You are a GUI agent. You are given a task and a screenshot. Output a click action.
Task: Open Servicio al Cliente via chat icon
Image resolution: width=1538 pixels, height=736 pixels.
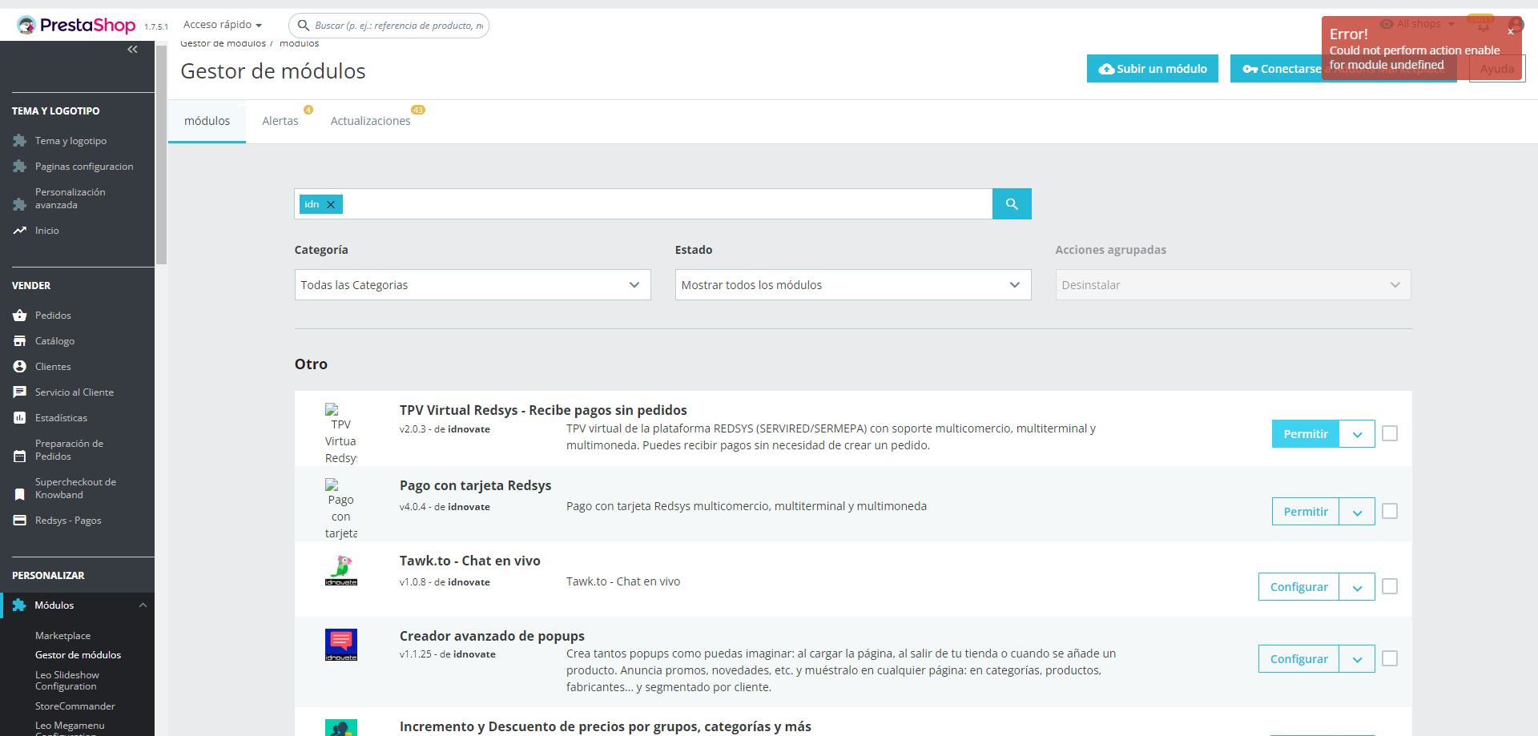(x=20, y=392)
